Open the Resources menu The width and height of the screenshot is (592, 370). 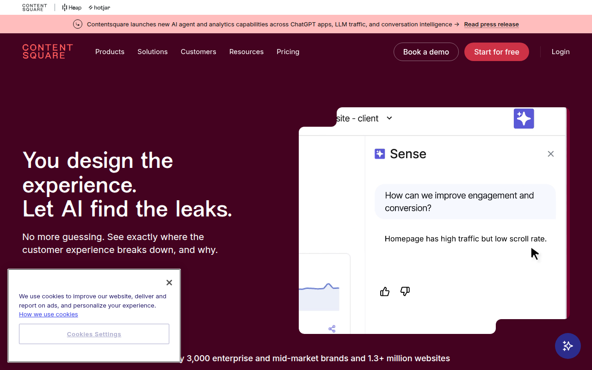tap(247, 52)
